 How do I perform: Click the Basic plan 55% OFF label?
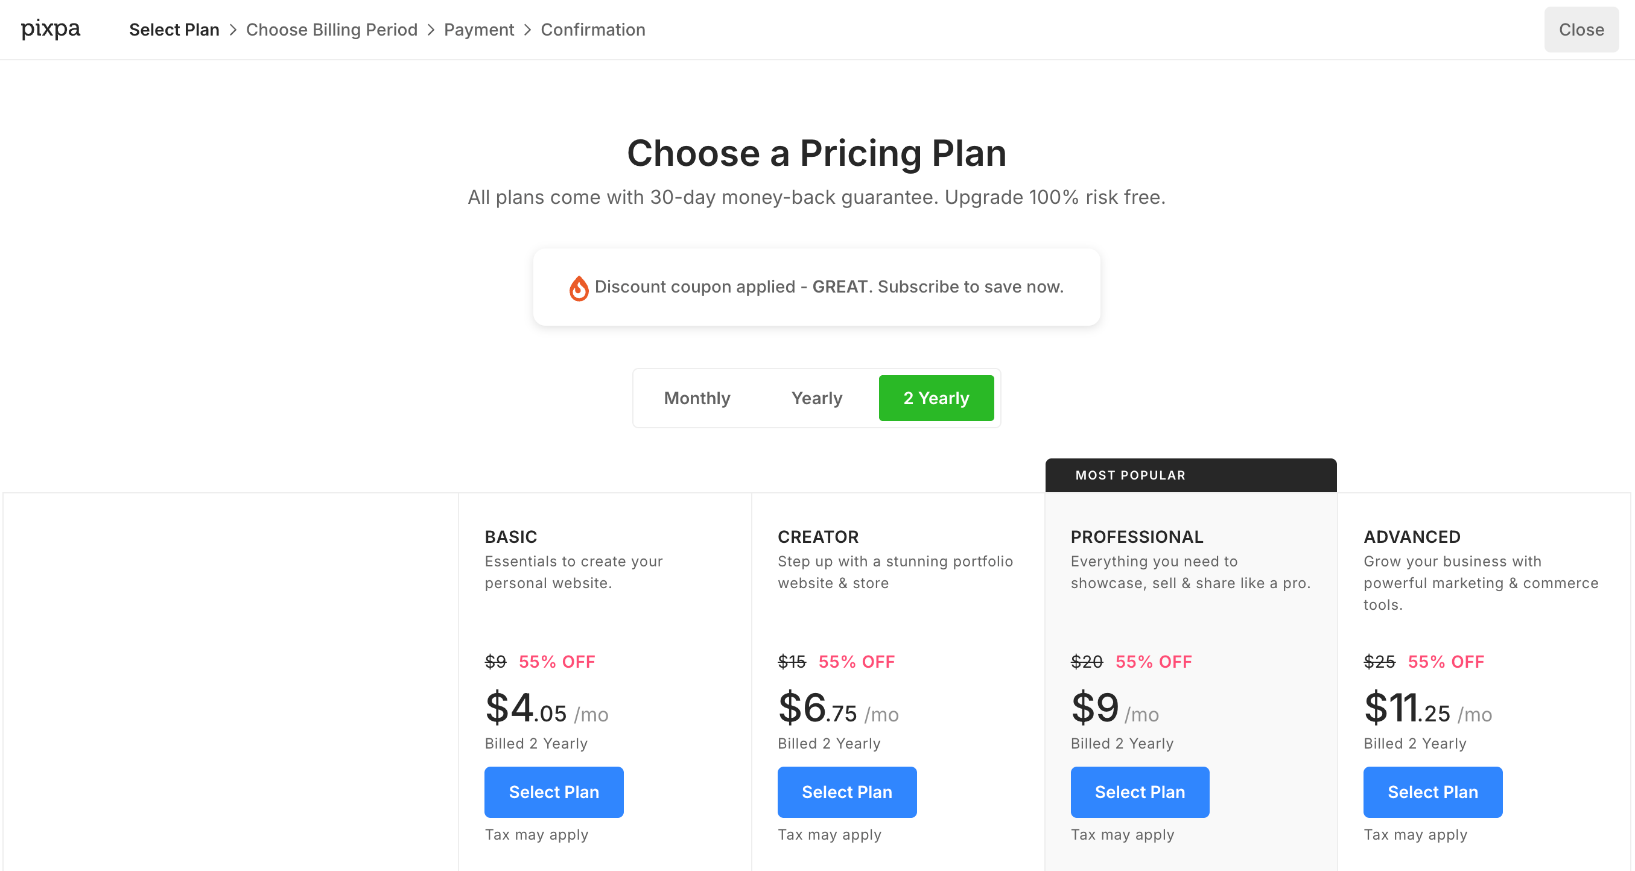pos(557,662)
